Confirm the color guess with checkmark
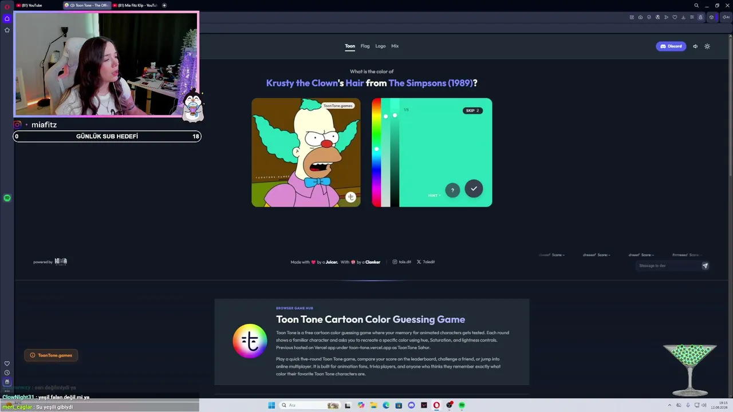Image resolution: width=733 pixels, height=412 pixels. [x=474, y=189]
